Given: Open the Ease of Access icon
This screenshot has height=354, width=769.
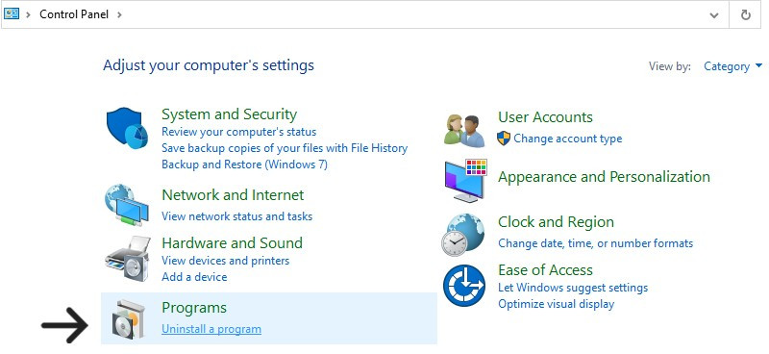Looking at the screenshot, I should point(464,286).
